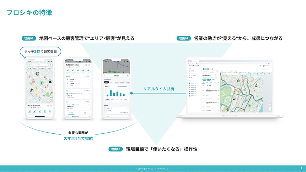Viewport: 306px width, 172px height.
Task: Select the green group circle in laptop sidebar
Action: tap(189, 91)
